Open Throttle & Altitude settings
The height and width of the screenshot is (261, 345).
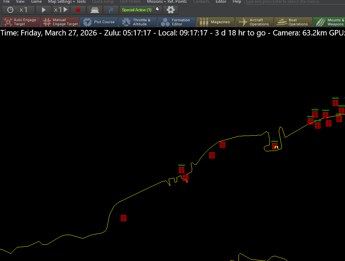(138, 22)
